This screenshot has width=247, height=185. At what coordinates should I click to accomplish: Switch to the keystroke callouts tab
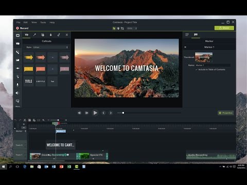tap(67, 35)
